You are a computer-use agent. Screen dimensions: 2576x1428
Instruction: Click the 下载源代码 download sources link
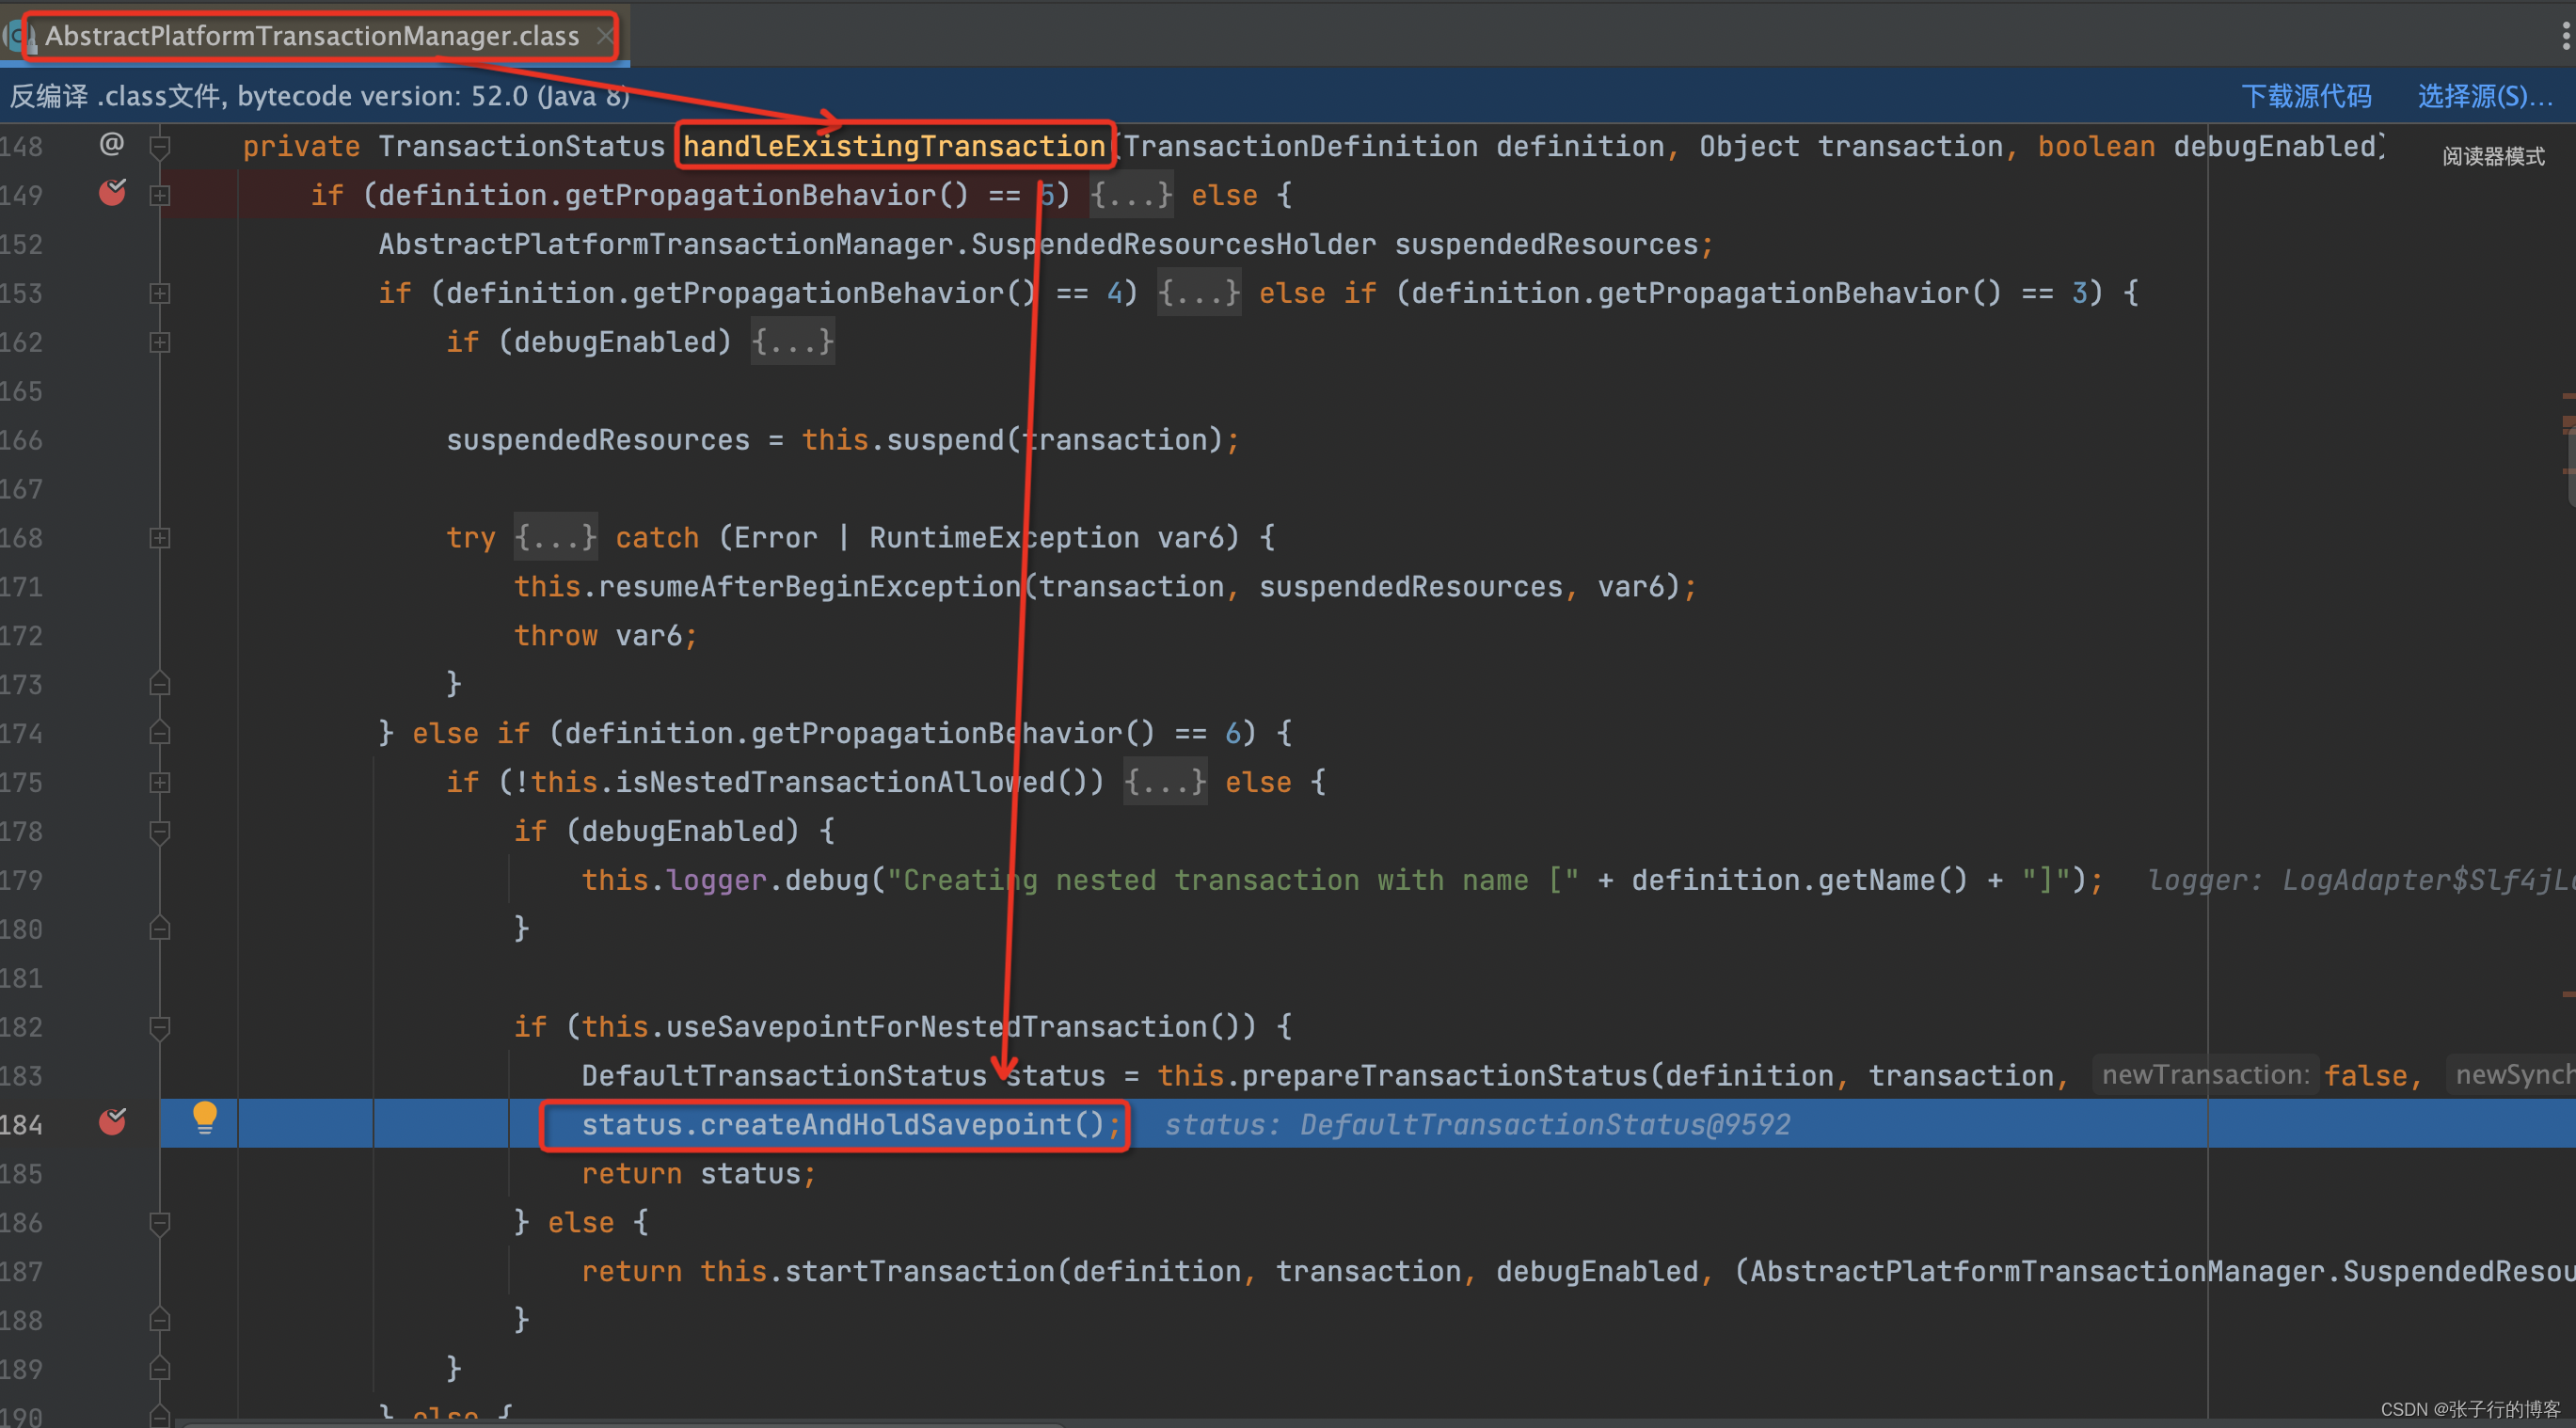[2306, 96]
